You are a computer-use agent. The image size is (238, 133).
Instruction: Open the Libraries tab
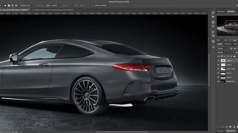point(221,131)
